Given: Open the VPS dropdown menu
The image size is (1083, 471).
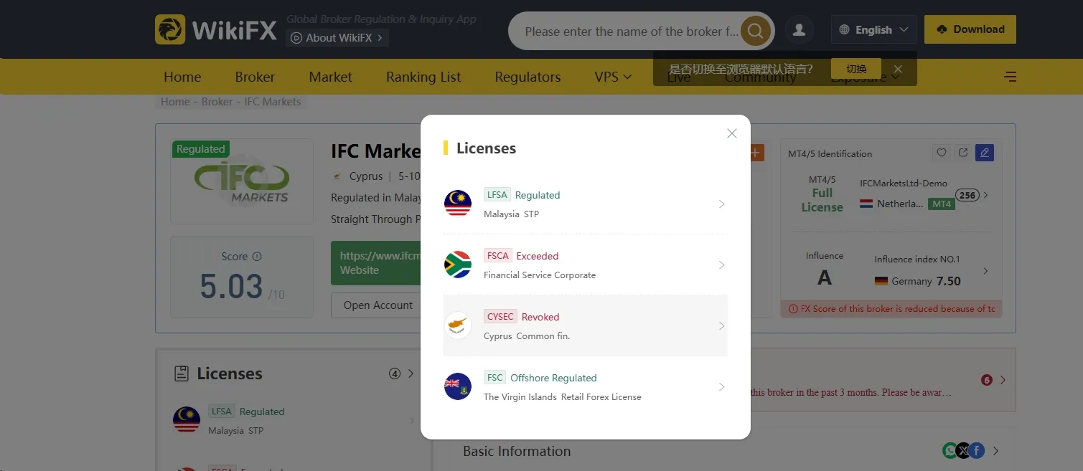Looking at the screenshot, I should coord(613,77).
